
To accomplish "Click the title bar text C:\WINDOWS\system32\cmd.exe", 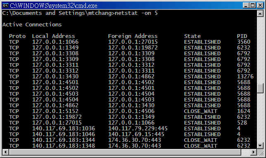I will tap(53, 6).
